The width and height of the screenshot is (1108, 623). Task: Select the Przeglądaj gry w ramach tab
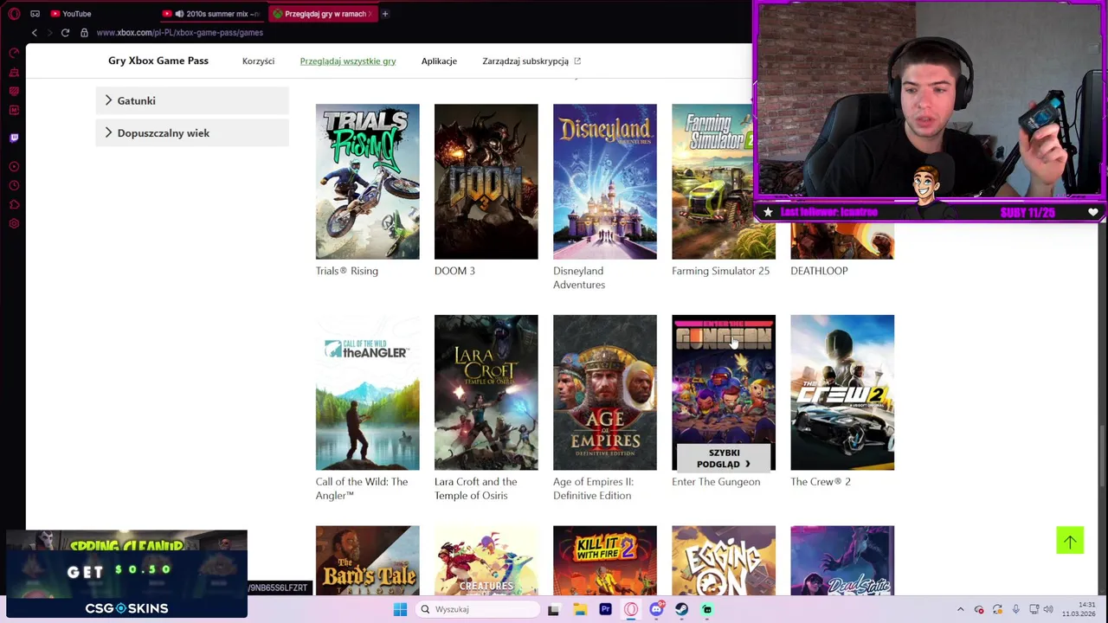coord(321,14)
